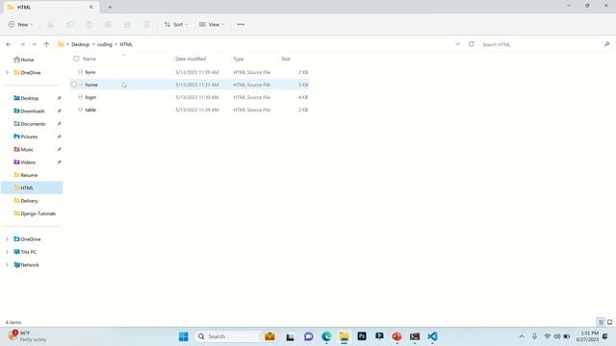Sort by the Name column header
Viewport: 616px width, 346px height.
pos(90,59)
